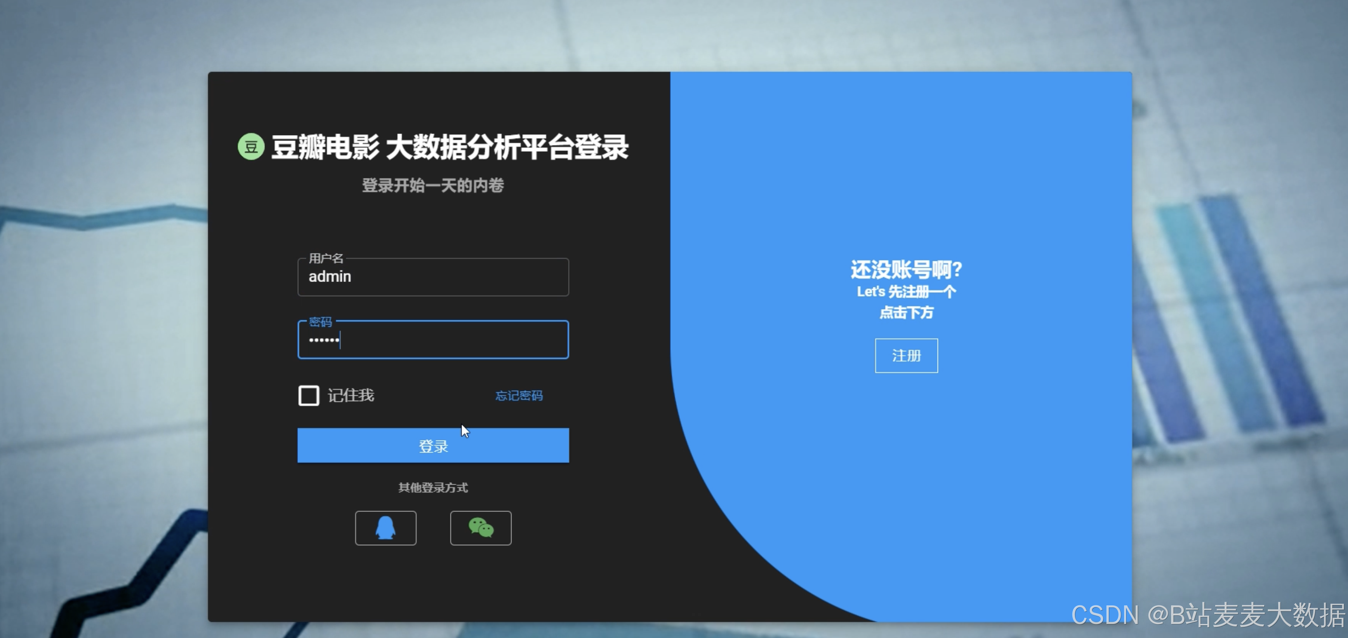Viewport: 1348px width, 638px height.
Task: Click the 登录开始一天的内卷 subtitle
Action: click(433, 185)
